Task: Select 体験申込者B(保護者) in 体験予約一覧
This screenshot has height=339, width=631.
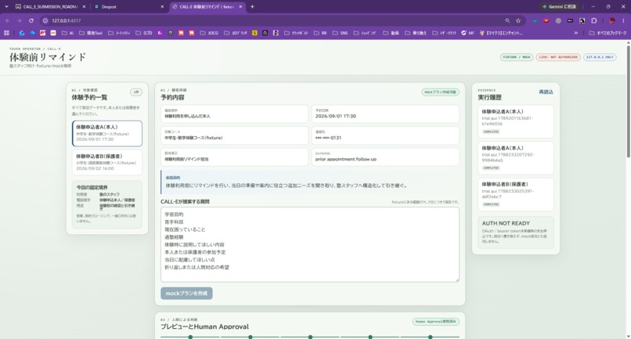Action: (107, 162)
